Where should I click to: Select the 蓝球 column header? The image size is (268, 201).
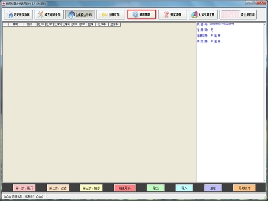point(91,24)
